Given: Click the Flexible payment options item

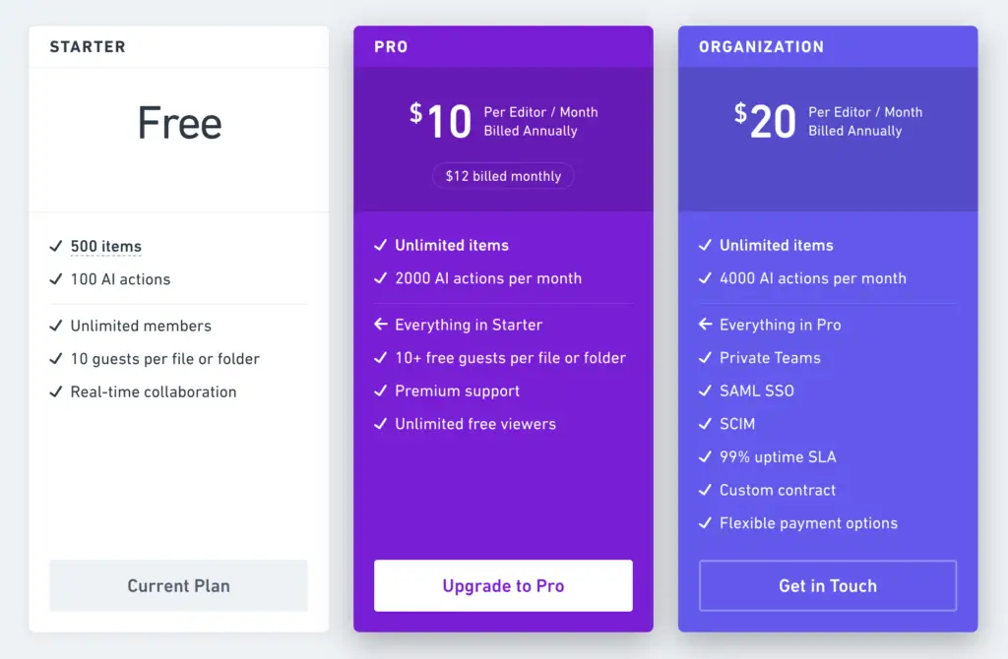Looking at the screenshot, I should point(808,523).
